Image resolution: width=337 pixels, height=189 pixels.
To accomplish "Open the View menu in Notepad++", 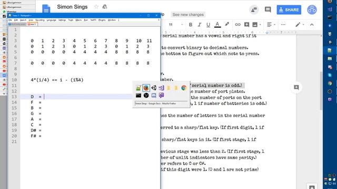I will 31,20.
